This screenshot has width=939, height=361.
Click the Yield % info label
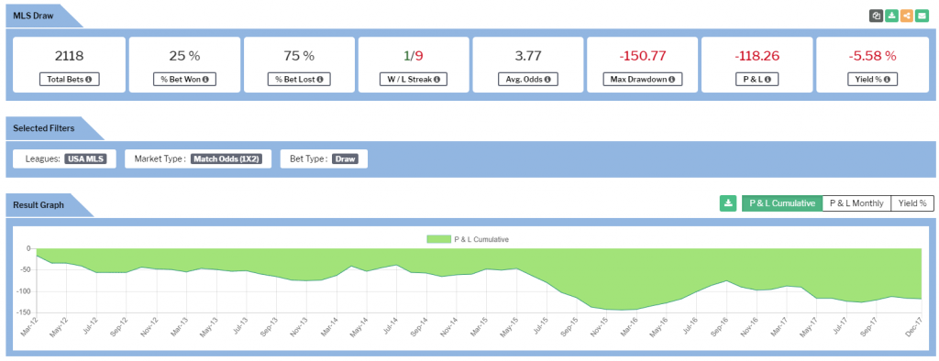pos(872,79)
